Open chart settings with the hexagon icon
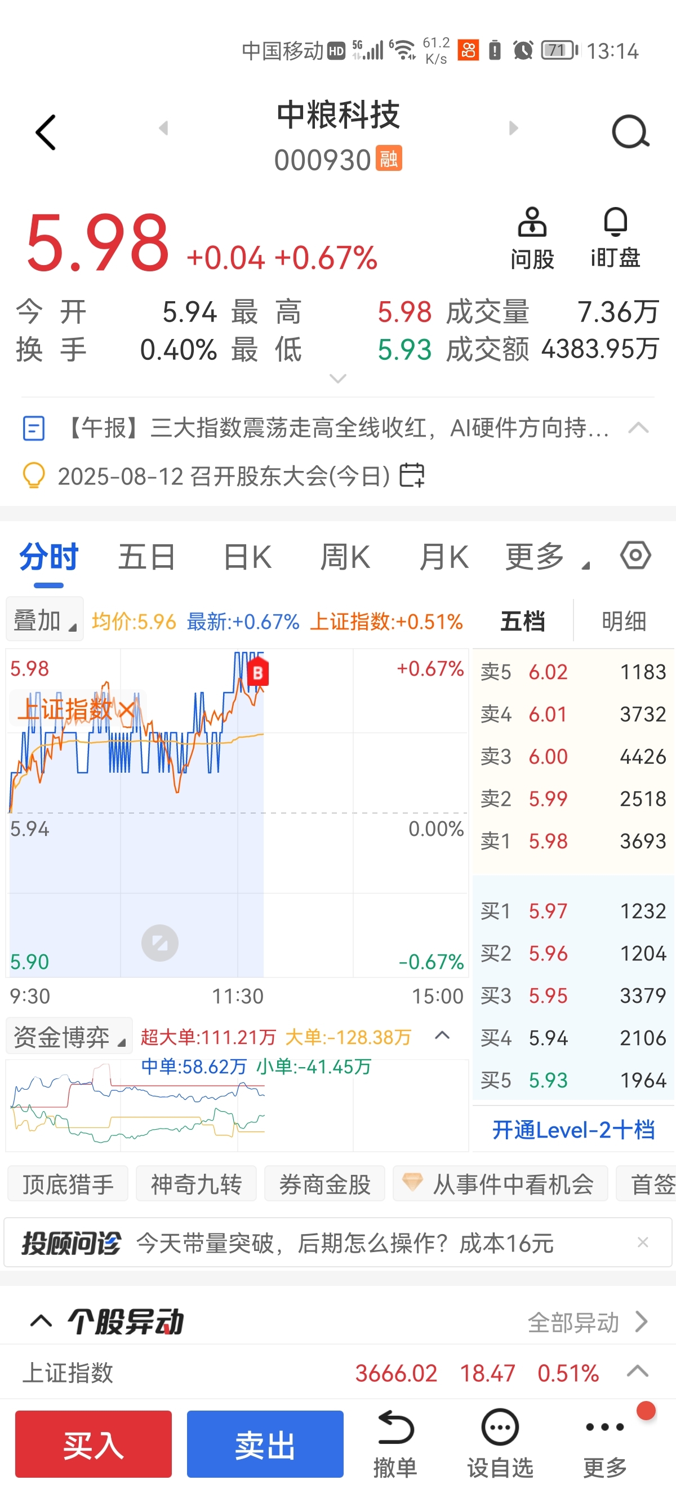676x1489 pixels. 635,556
